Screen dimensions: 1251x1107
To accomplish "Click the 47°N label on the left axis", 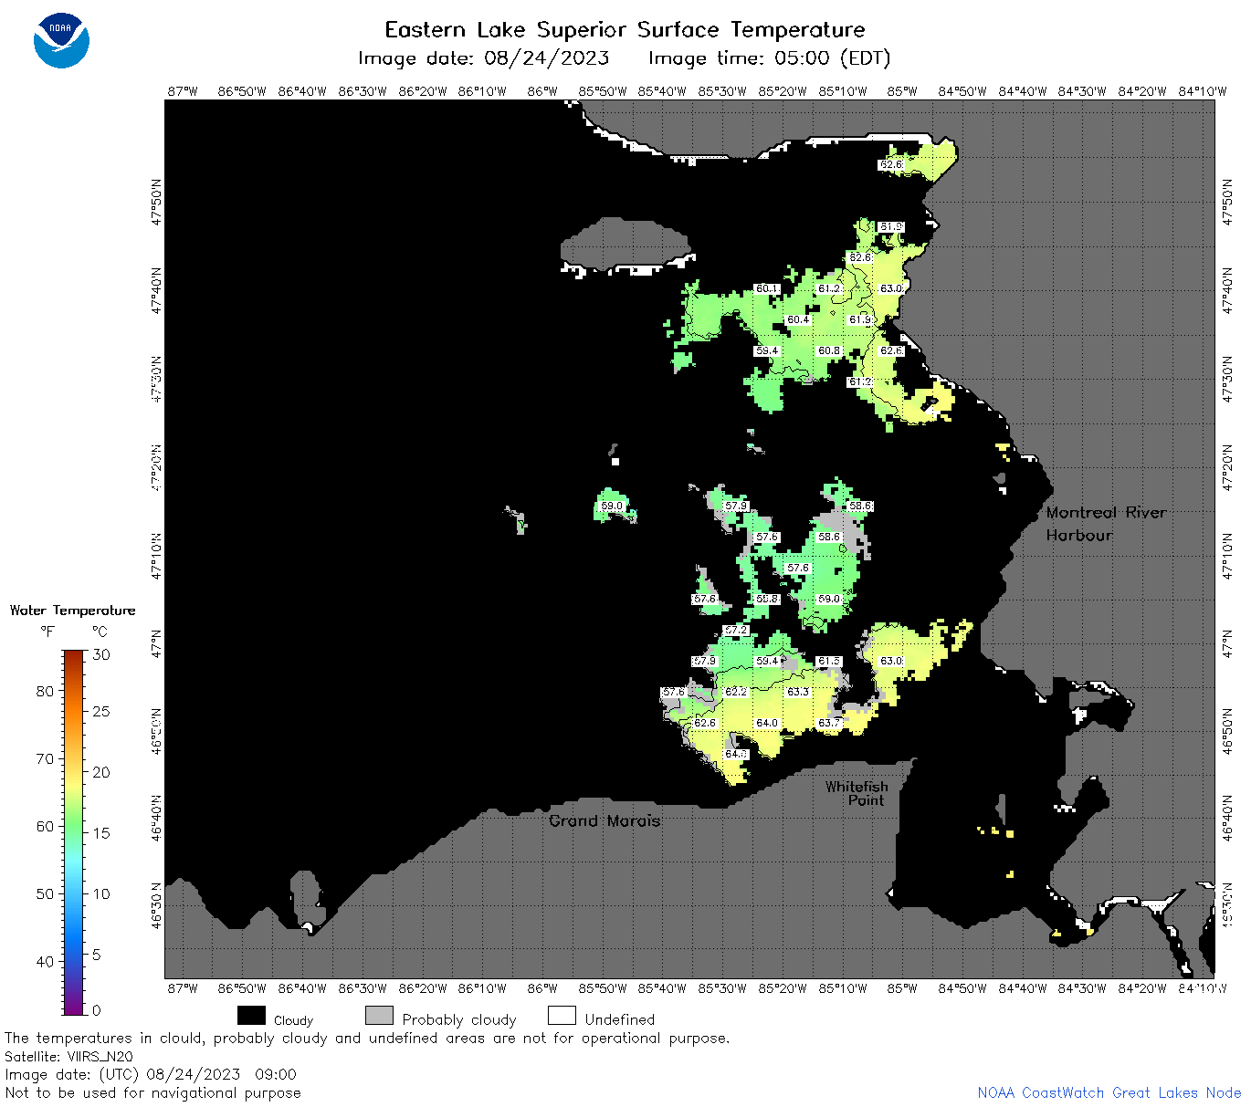I will point(157,643).
